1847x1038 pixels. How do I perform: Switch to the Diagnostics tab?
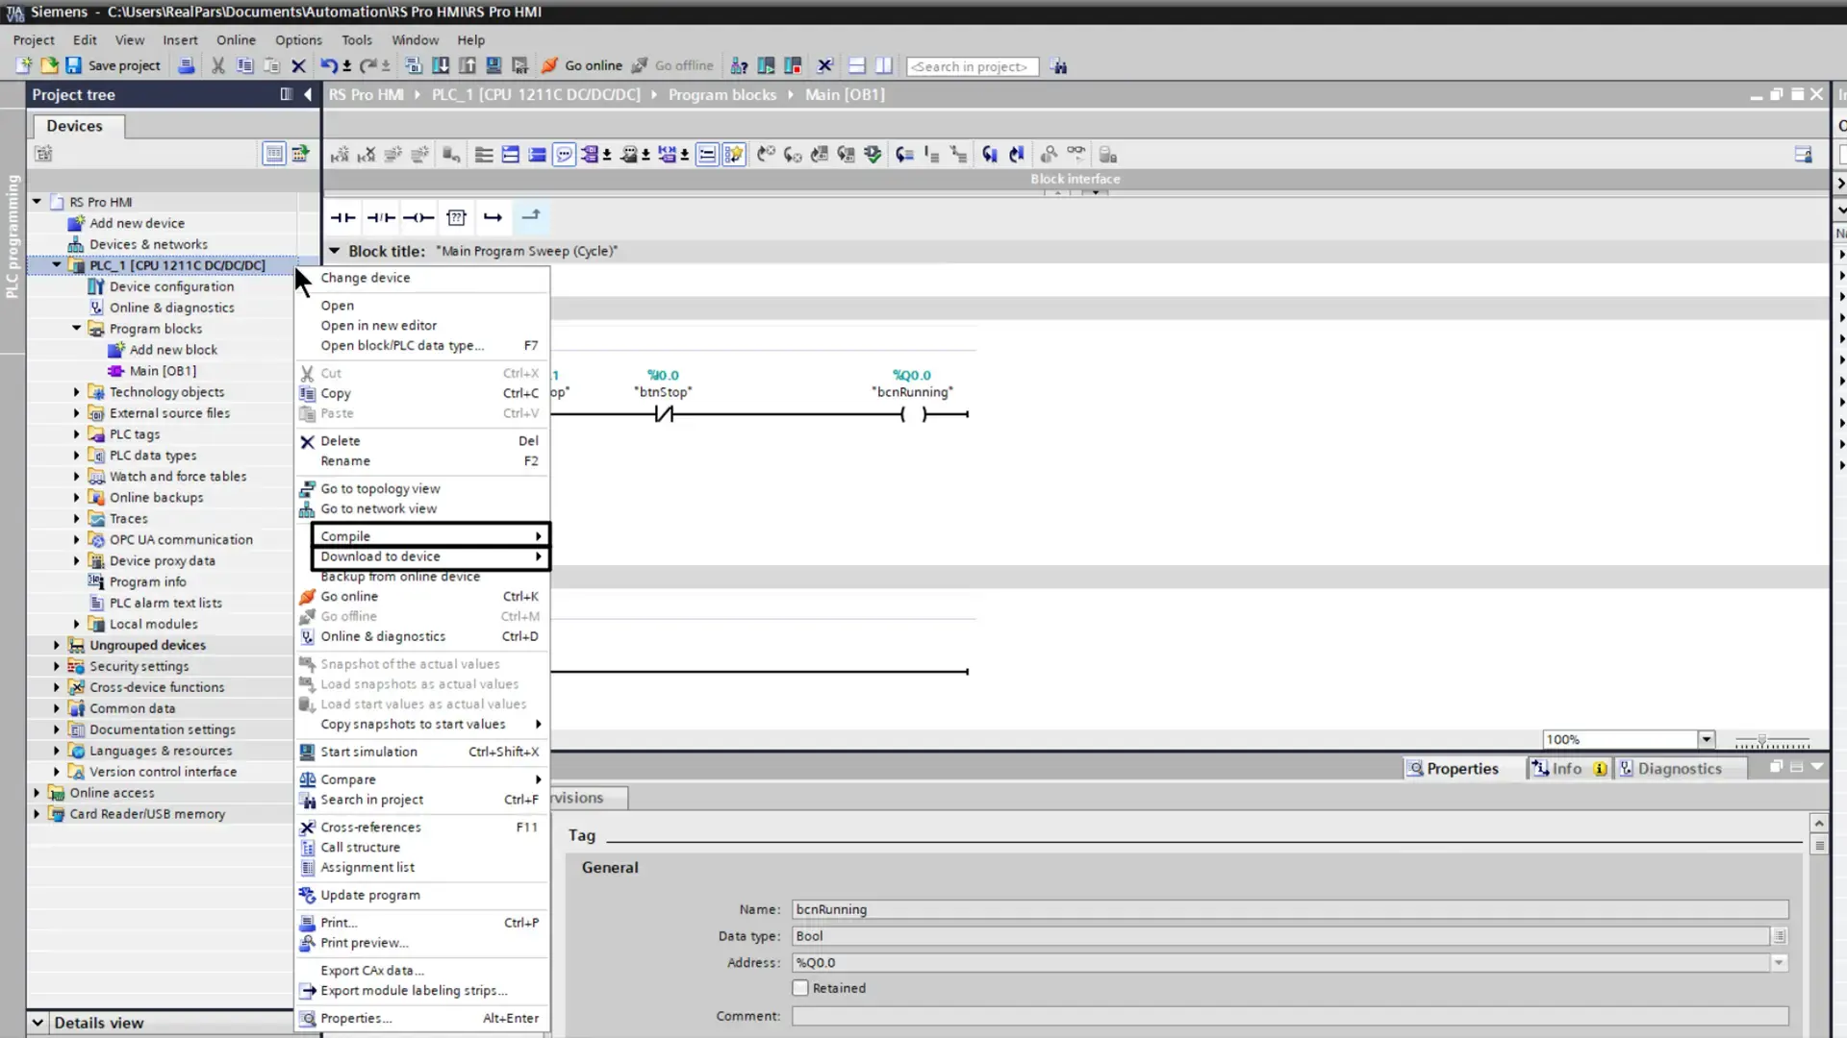click(x=1680, y=769)
